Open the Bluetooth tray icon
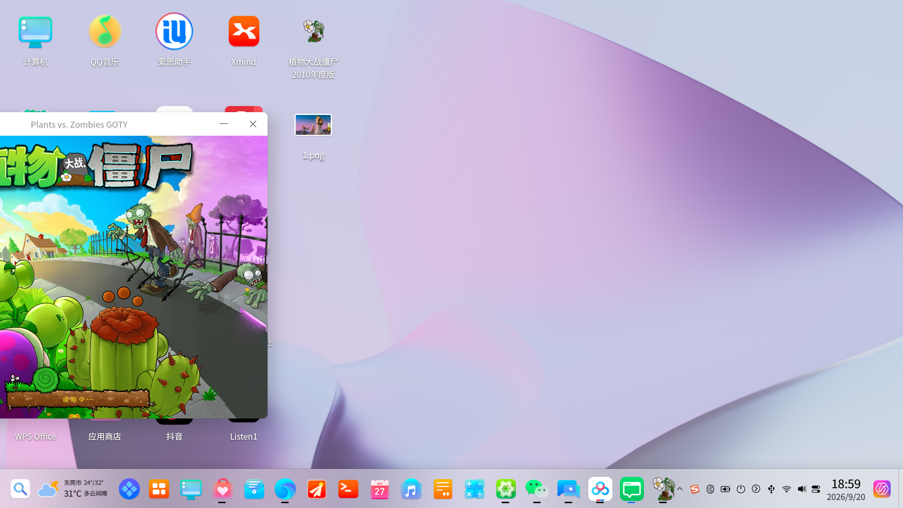Image resolution: width=903 pixels, height=508 pixels. [x=710, y=489]
